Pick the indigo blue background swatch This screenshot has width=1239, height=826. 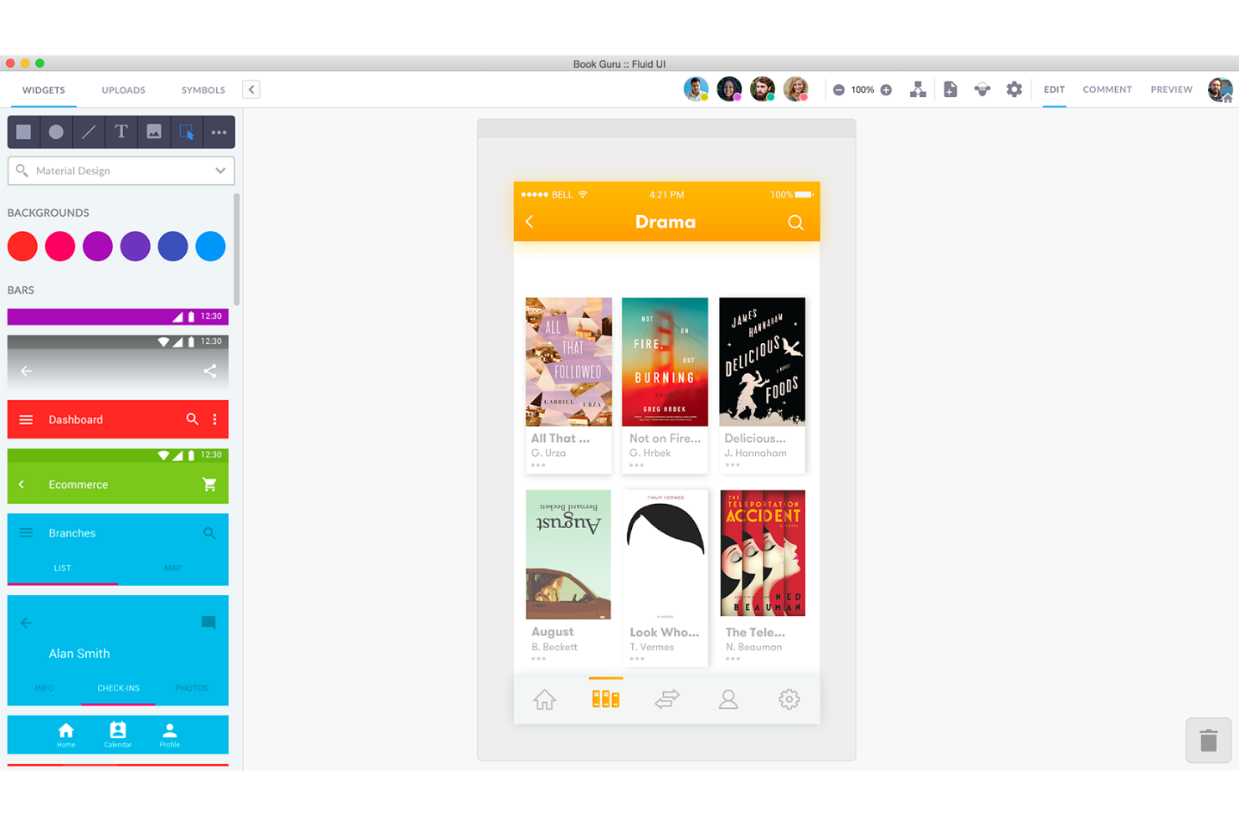point(172,246)
